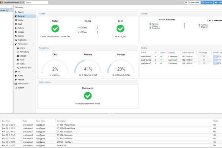Screen dimensions: 222x148
Task: Select the pve6-demo2 node row
Action: [181, 60]
